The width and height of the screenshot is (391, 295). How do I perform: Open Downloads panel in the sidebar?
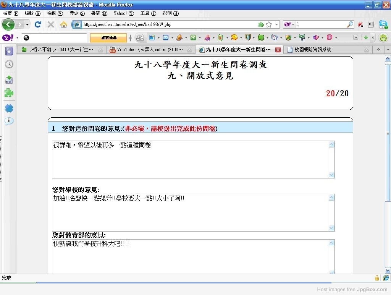coord(9,79)
